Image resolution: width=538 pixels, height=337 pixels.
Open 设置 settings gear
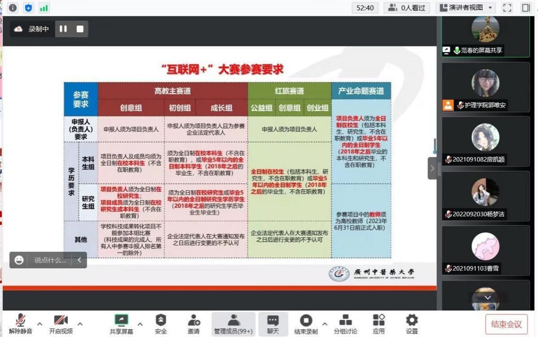pyautogui.click(x=412, y=324)
